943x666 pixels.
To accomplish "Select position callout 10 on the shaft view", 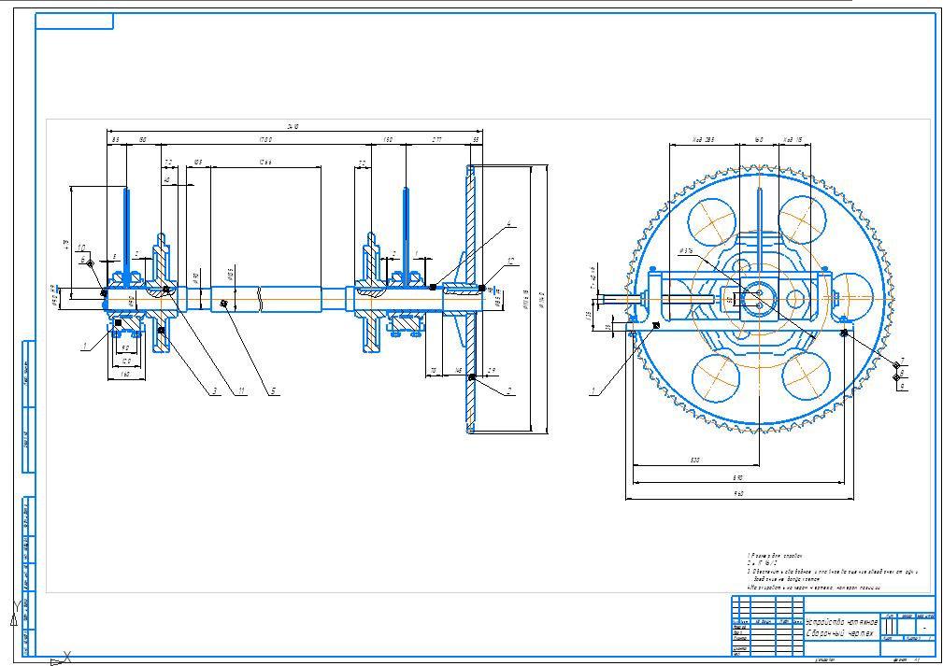I will (x=81, y=247).
